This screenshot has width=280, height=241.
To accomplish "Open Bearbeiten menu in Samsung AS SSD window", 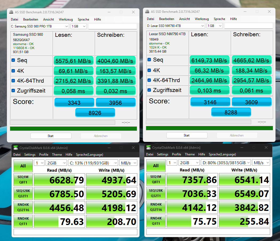I will pyautogui.click(x=31, y=19).
